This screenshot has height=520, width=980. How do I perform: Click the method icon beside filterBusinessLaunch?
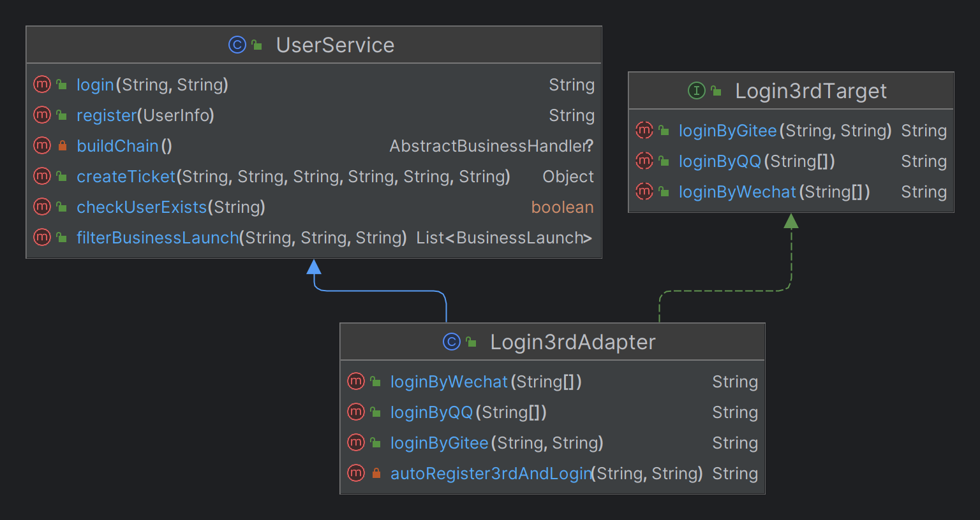click(42, 237)
